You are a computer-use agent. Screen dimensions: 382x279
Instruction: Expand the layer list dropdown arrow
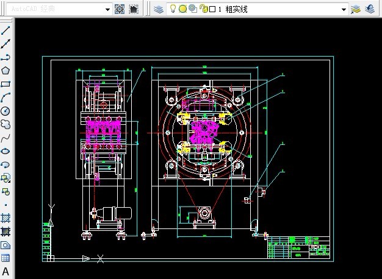click(344, 9)
